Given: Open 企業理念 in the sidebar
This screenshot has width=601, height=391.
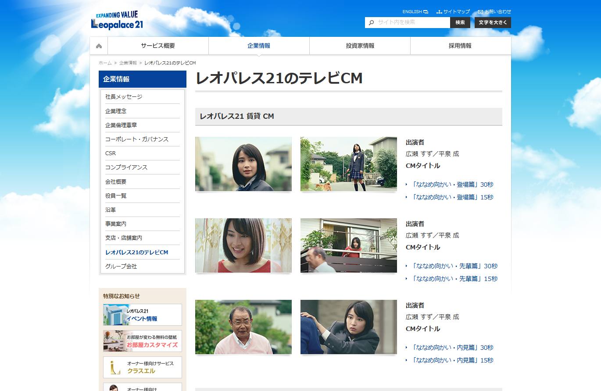Looking at the screenshot, I should pos(143,111).
